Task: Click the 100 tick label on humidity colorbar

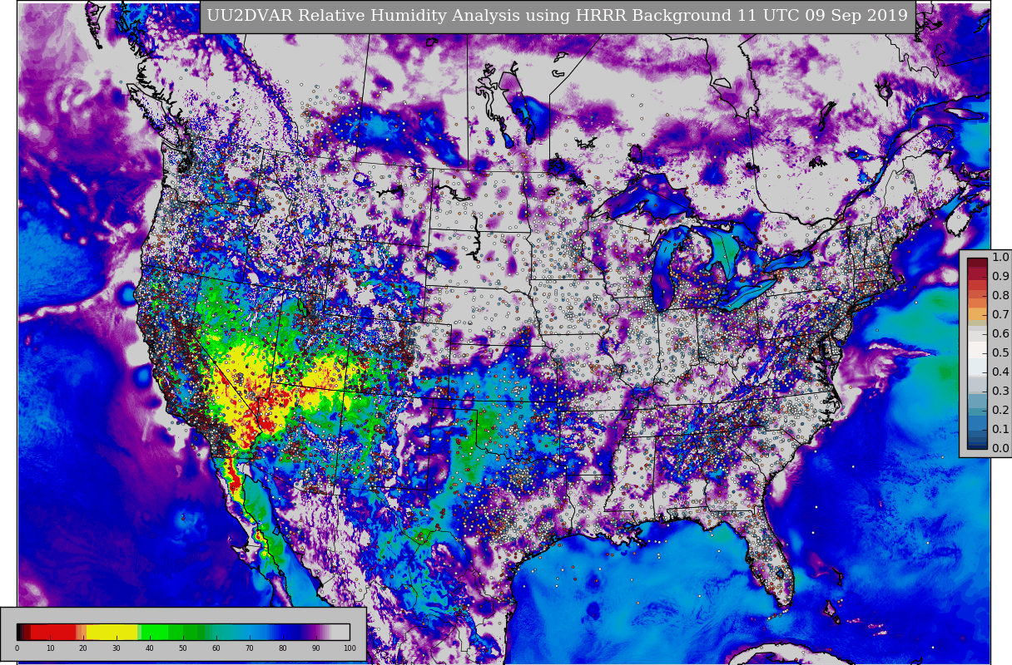Action: click(x=350, y=648)
